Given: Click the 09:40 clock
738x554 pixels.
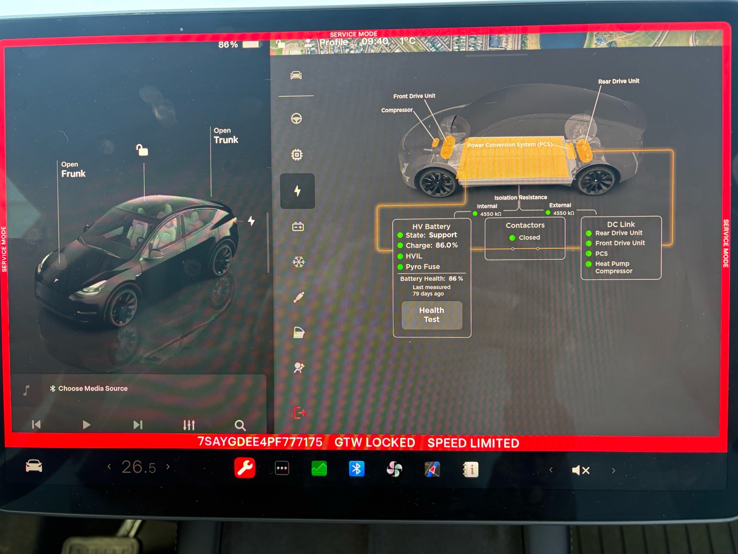Looking at the screenshot, I should (374, 41).
